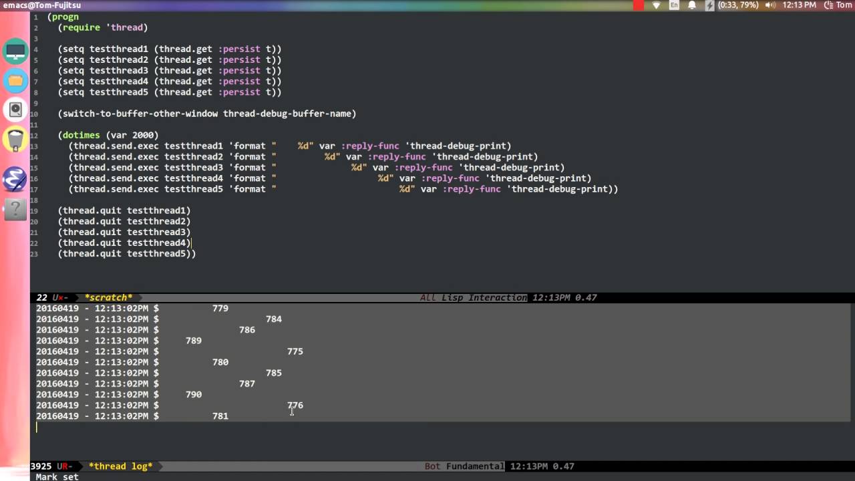Click the log value 781
855x481 pixels.
click(220, 416)
